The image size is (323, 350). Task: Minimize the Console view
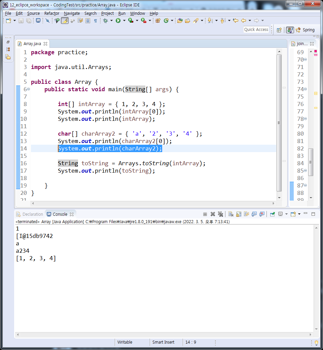click(306, 214)
